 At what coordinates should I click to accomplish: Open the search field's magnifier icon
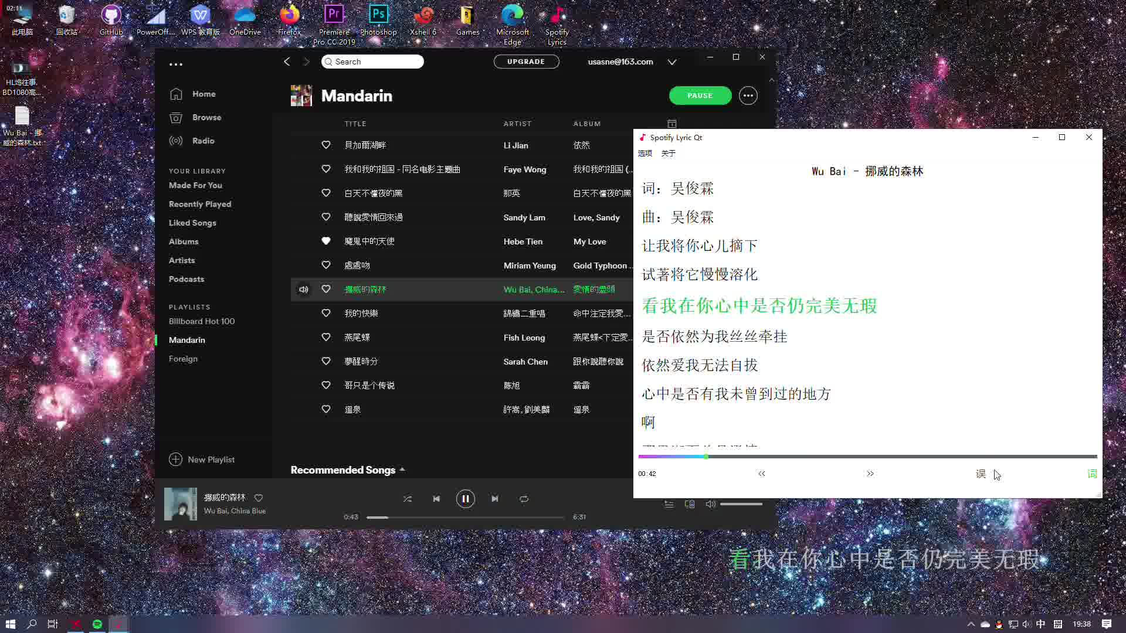click(x=330, y=62)
